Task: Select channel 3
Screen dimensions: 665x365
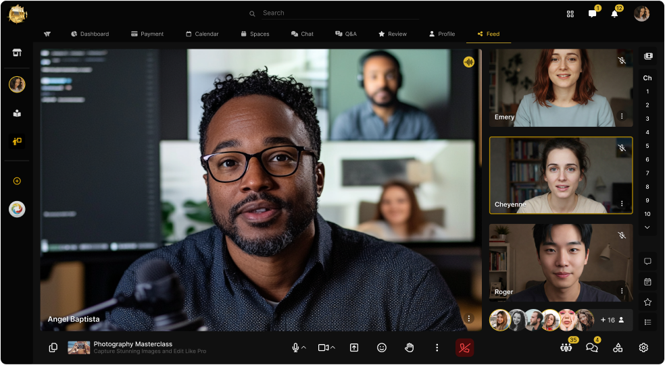Action: 647,119
